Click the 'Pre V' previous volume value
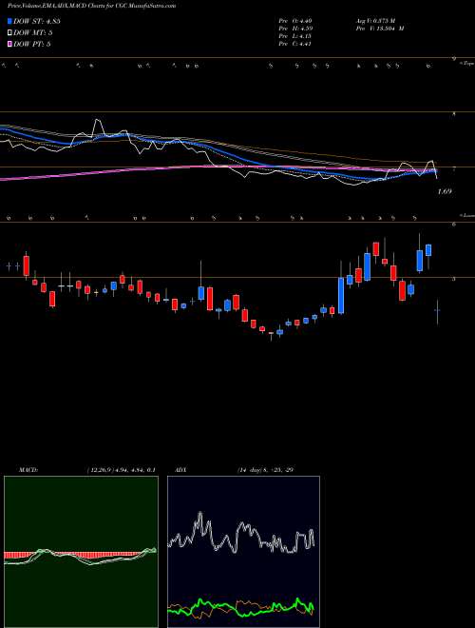 379,29
